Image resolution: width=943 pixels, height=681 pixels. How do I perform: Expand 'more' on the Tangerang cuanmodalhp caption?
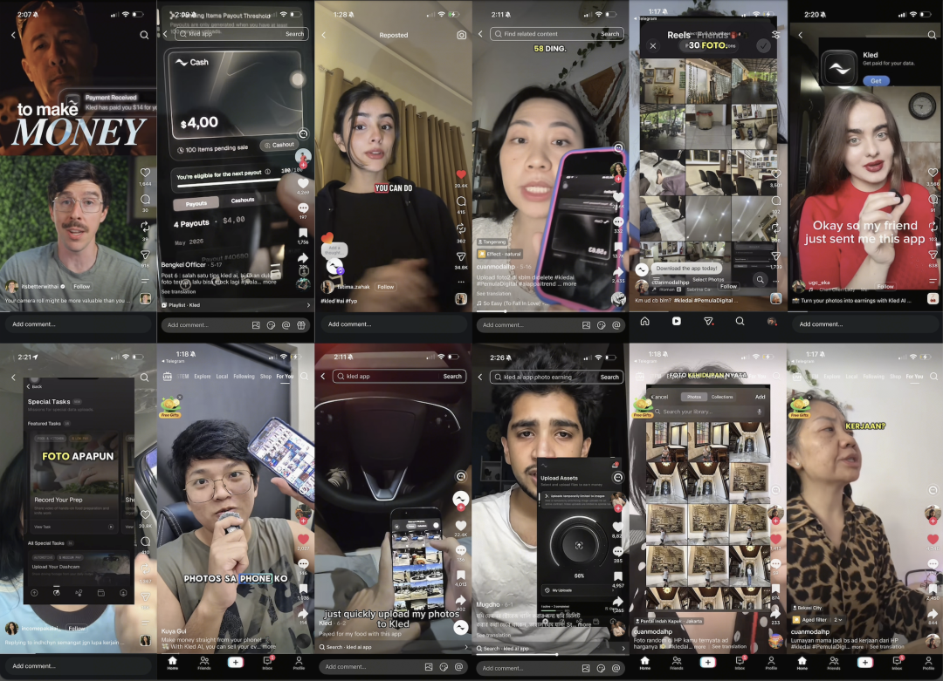click(x=569, y=283)
